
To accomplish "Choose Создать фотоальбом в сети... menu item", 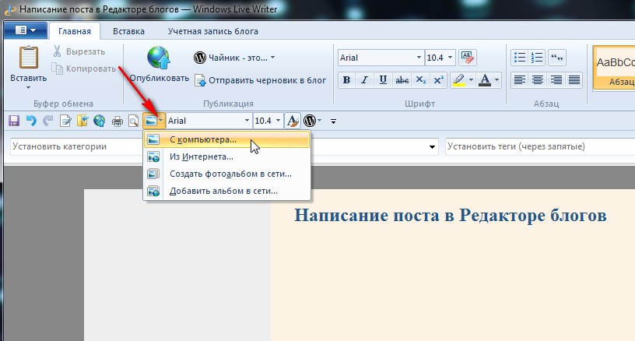I will [227, 174].
